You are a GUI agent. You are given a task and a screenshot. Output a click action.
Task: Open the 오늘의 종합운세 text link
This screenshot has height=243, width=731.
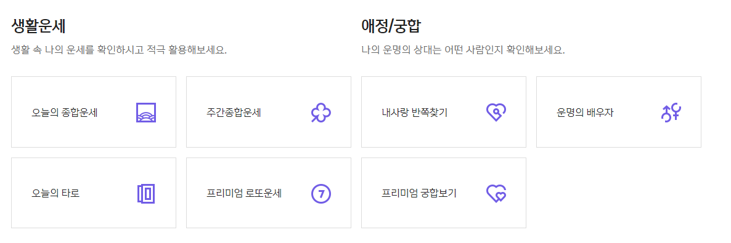(x=64, y=113)
